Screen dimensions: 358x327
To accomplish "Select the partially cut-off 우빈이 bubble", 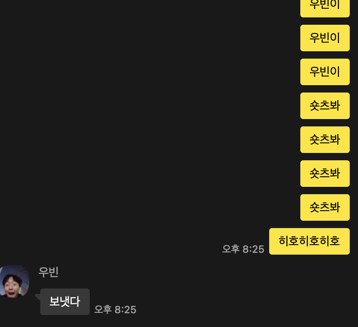I will (x=325, y=8).
